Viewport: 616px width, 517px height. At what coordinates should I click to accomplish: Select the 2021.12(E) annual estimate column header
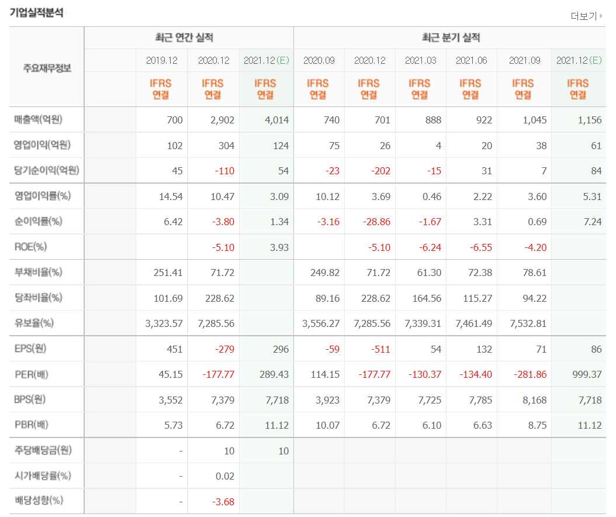tap(266, 60)
